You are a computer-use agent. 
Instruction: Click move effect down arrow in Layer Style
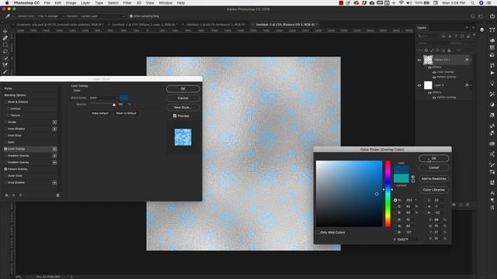click(x=21, y=195)
